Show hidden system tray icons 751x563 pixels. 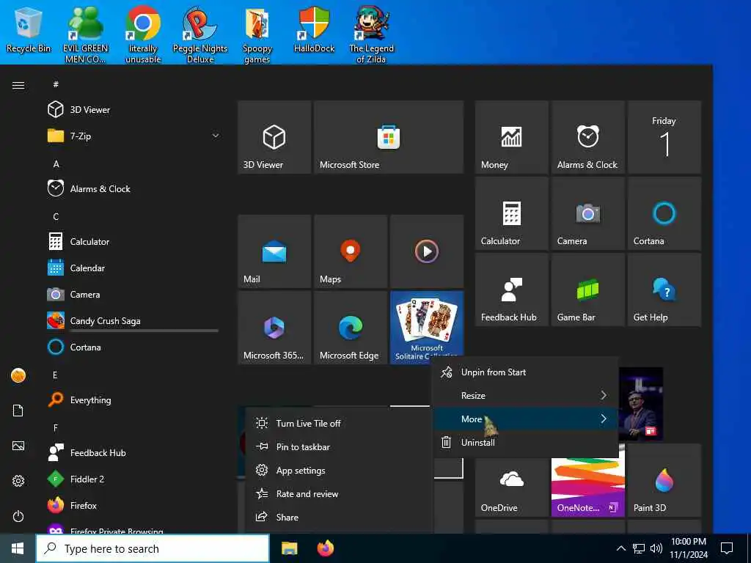[620, 548]
